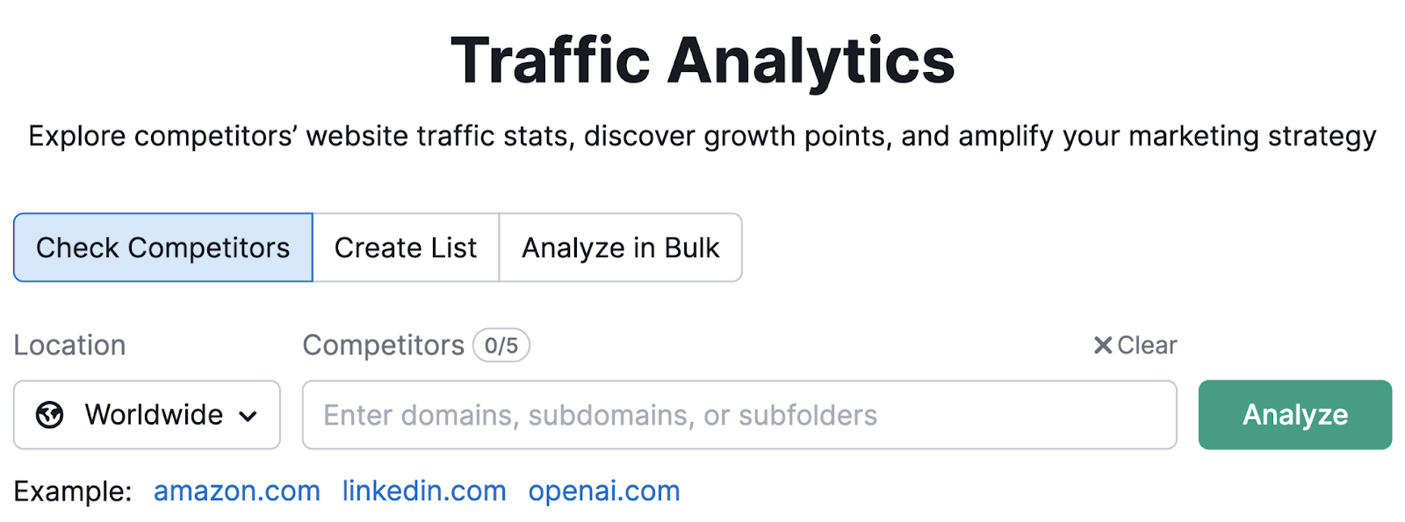Click the green Analyze button
Screen dimensions: 1405x522
(x=1295, y=415)
